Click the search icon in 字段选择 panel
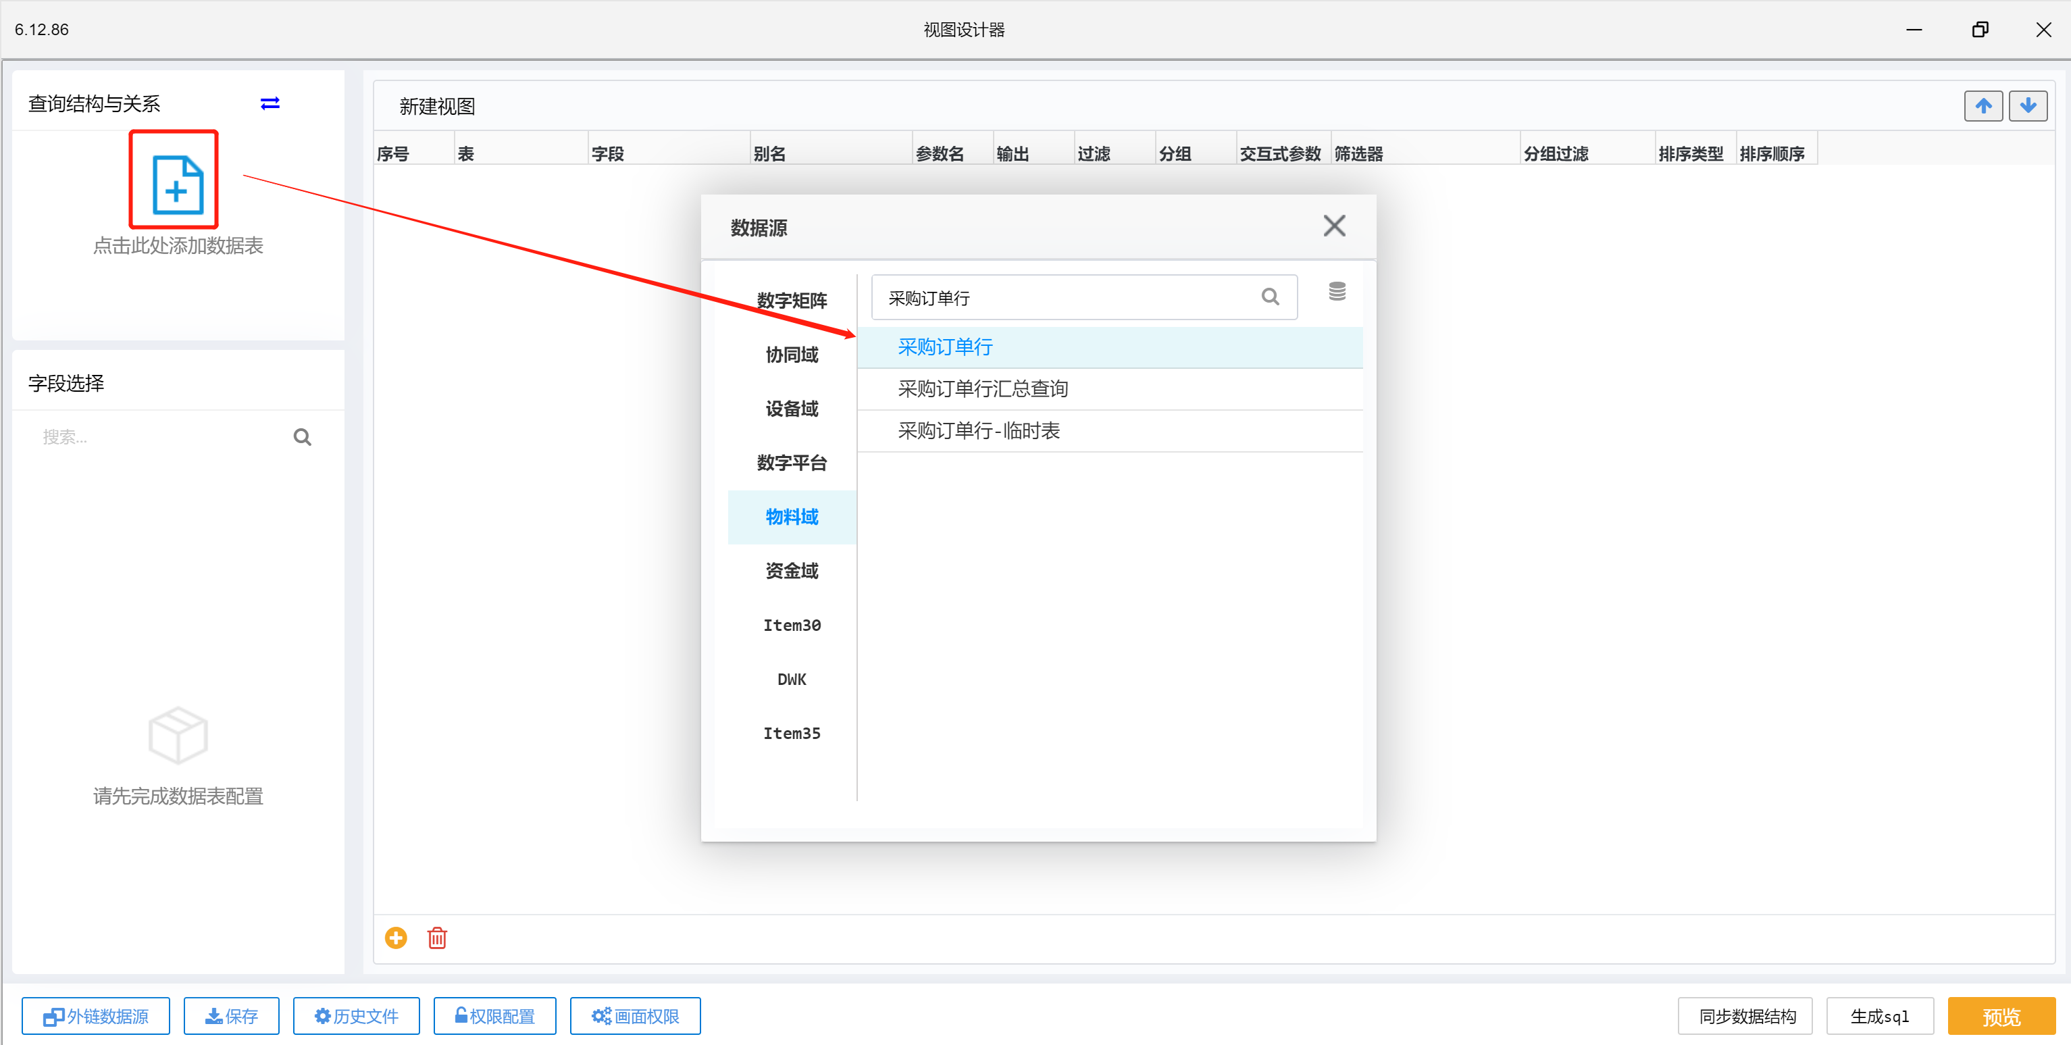The image size is (2071, 1045). pyautogui.click(x=303, y=437)
